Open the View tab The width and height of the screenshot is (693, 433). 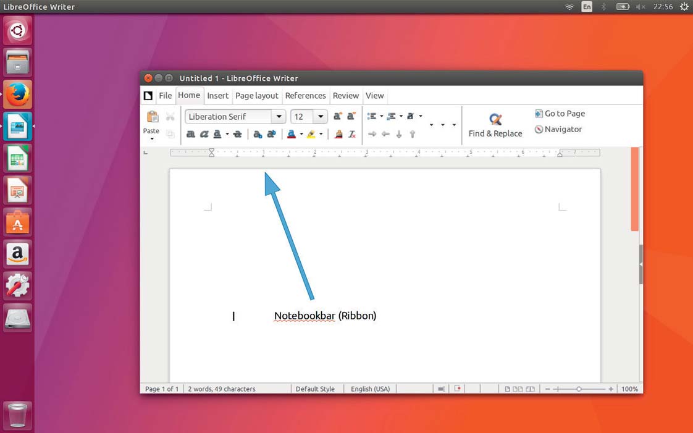tap(375, 96)
